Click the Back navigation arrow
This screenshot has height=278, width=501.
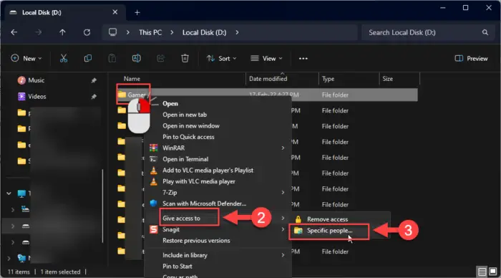click(14, 32)
